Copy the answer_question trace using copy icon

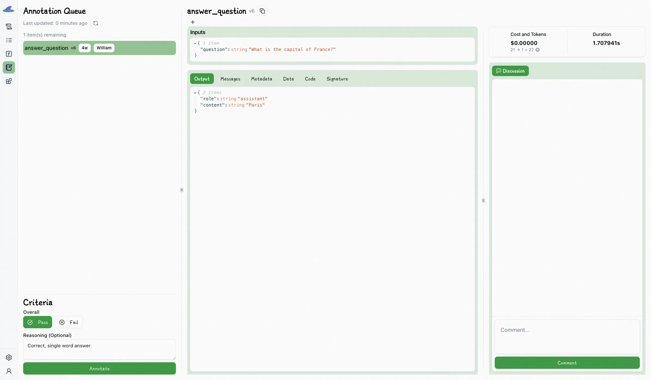tap(262, 11)
